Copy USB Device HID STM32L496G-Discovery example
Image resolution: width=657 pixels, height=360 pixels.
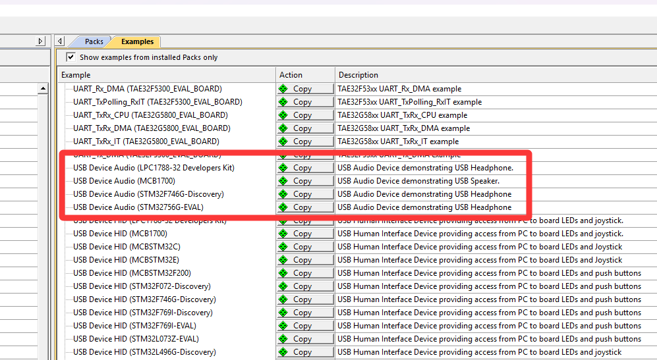(306, 352)
